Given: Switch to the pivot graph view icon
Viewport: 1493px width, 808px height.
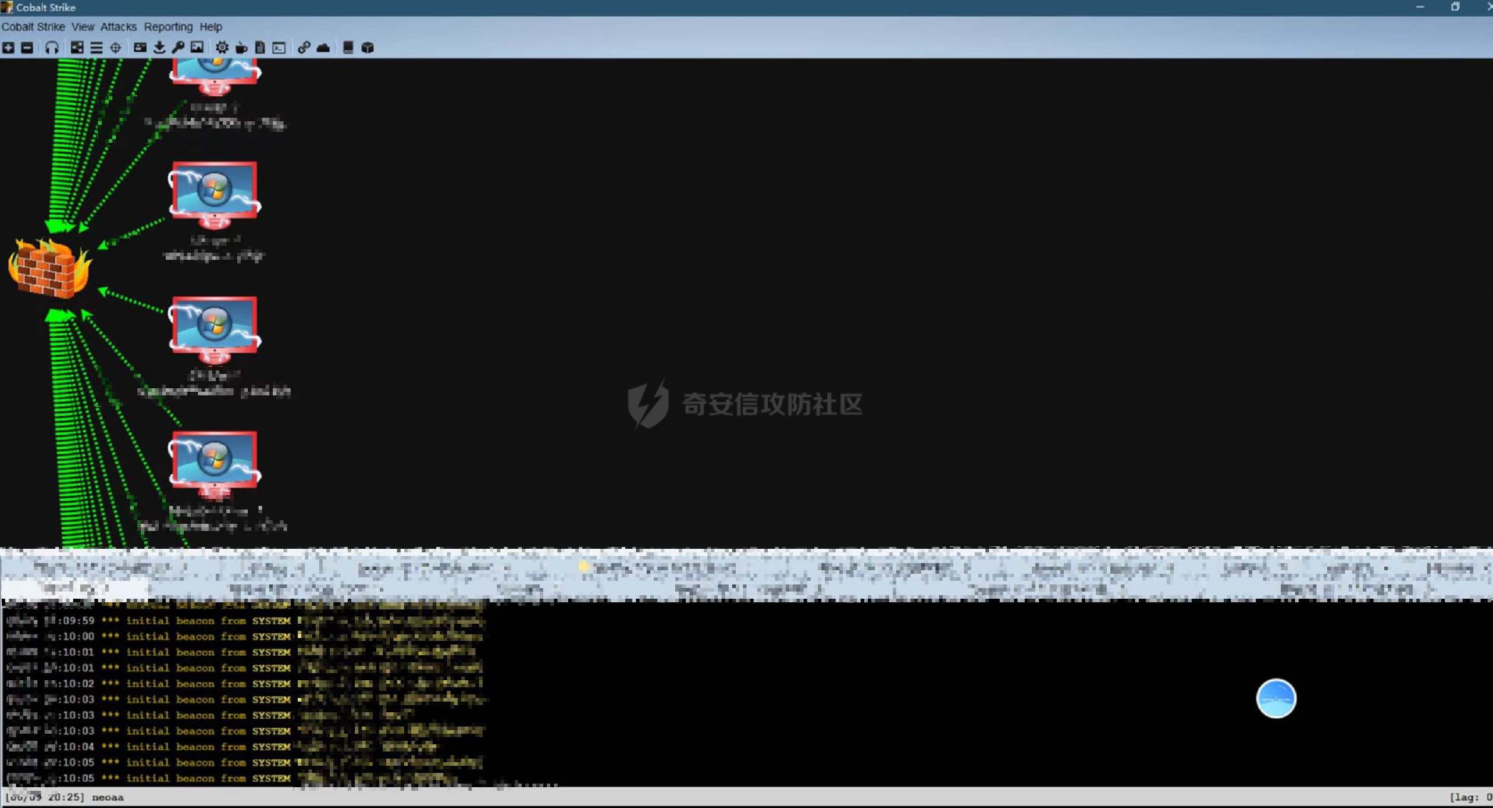Looking at the screenshot, I should (x=77, y=48).
